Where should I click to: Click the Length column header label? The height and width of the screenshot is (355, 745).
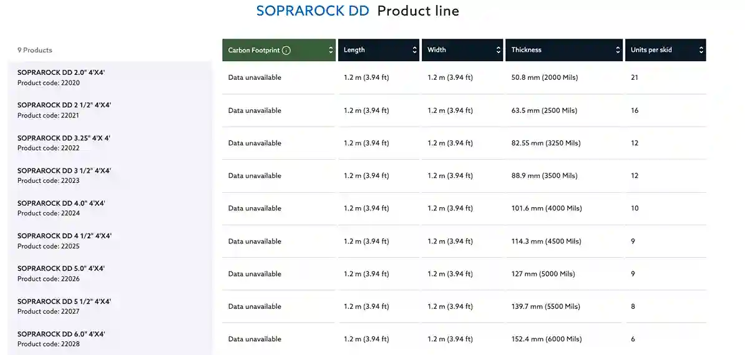354,50
